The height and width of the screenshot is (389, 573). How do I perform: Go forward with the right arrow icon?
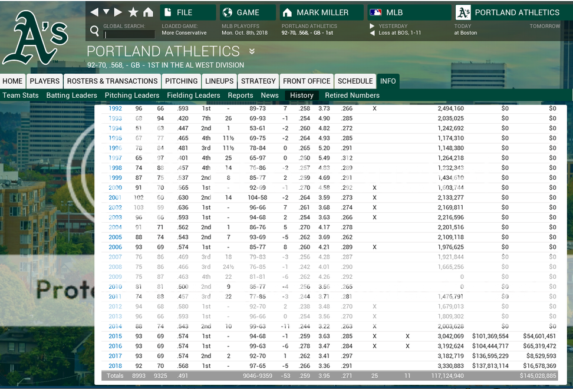click(118, 12)
